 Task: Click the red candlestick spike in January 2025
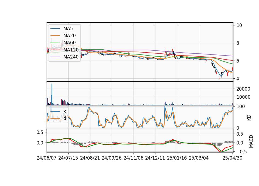pos(173,50)
